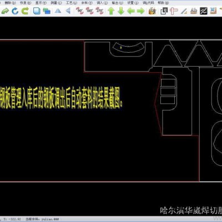This screenshot has width=222, height=222.
Task: Move part right with green arrow
Action: pos(140,11)
